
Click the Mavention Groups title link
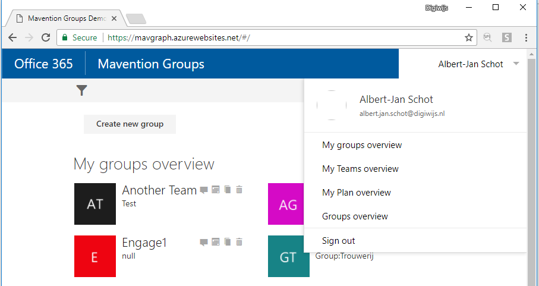[151, 64]
